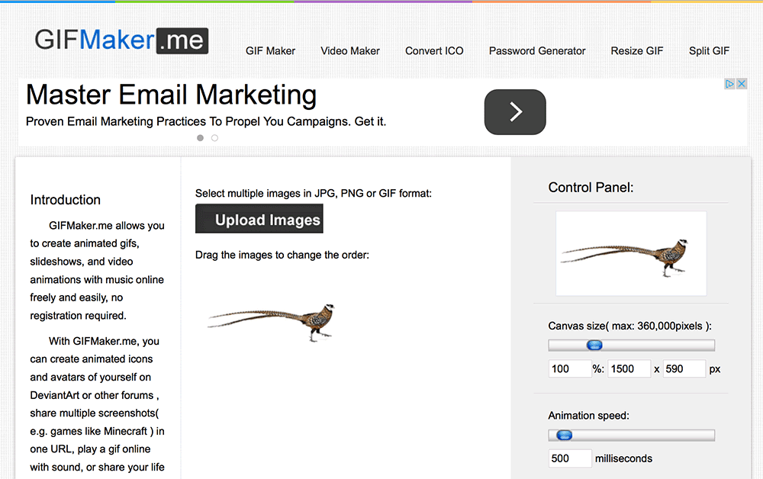Click the 'Select multiple images in JPG, PNG or GIF format' text

314,194
